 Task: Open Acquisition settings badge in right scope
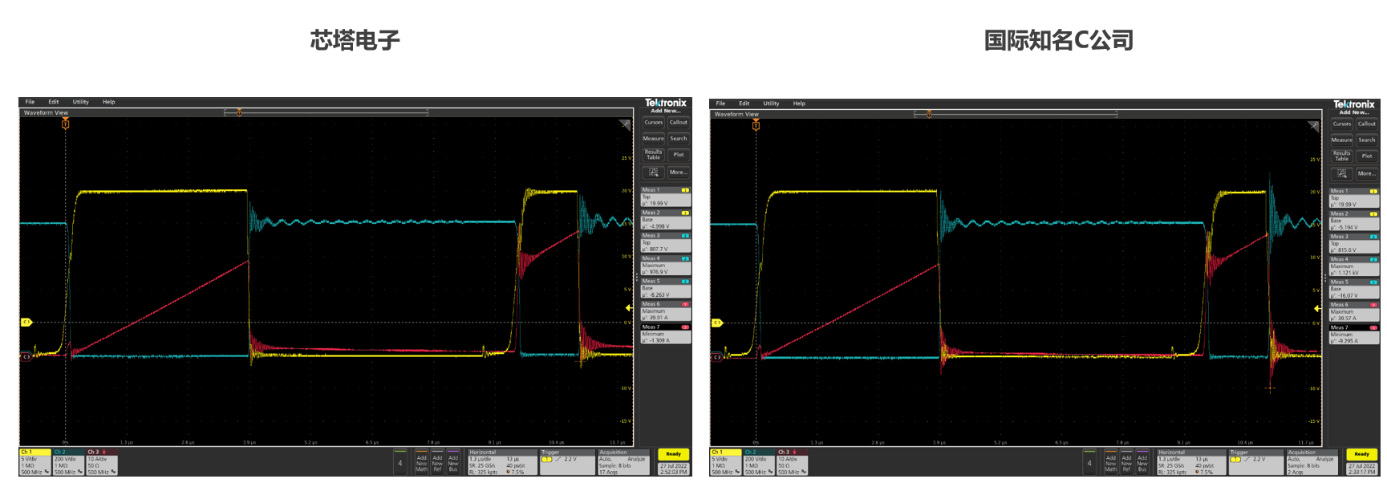(x=1312, y=463)
